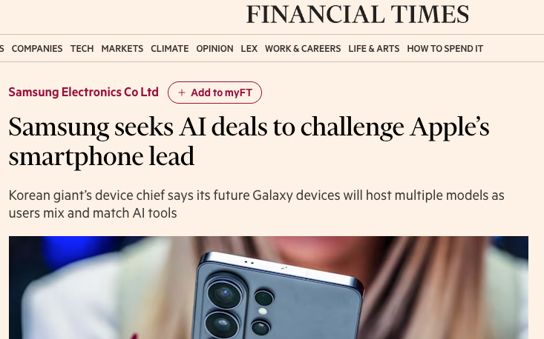Open the Lex column link
This screenshot has height=339, width=544.
click(x=249, y=49)
